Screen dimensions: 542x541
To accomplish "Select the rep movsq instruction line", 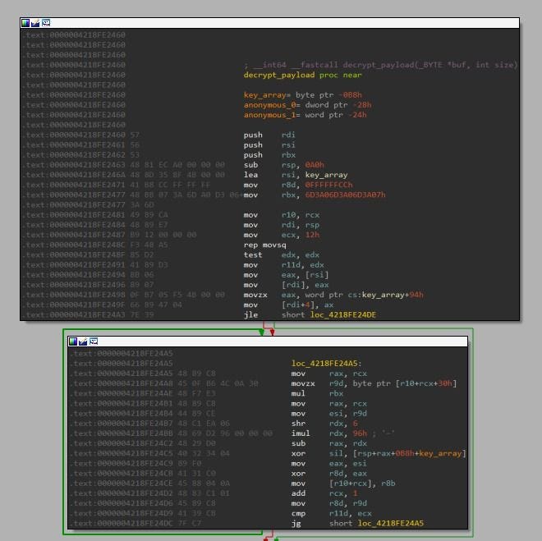I will (x=264, y=245).
